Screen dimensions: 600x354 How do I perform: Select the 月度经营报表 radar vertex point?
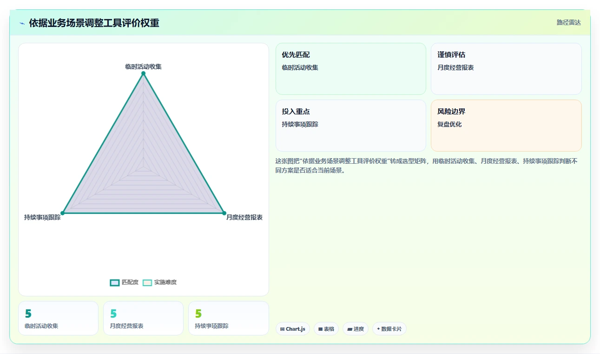pyautogui.click(x=224, y=213)
